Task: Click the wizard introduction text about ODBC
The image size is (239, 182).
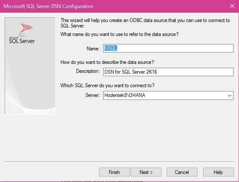Action: tap(145, 23)
